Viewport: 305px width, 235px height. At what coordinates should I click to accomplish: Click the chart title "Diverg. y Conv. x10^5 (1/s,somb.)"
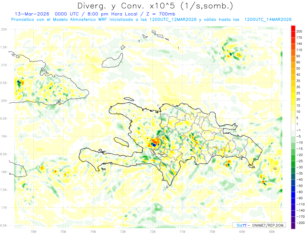(x=155, y=6)
